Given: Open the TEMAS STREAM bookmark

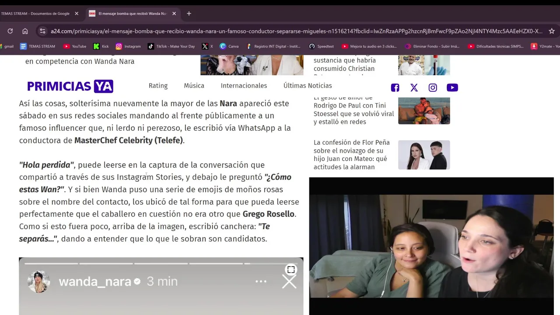Looking at the screenshot, I should pos(38,46).
